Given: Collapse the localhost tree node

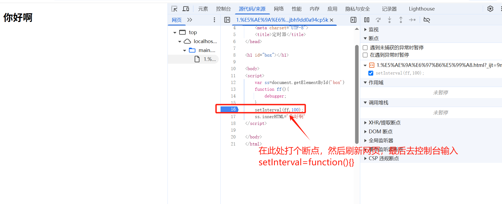Looking at the screenshot, I should 180,41.
